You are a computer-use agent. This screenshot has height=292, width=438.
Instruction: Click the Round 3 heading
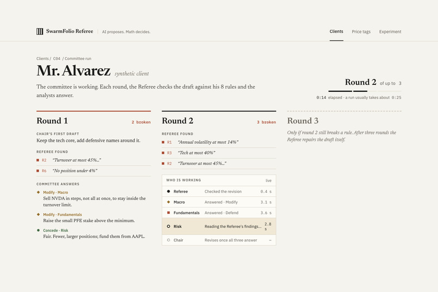click(x=303, y=121)
